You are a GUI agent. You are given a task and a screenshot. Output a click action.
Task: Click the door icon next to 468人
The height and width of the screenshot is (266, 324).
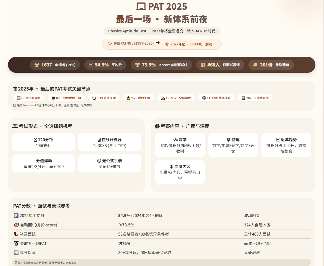coord(203,65)
